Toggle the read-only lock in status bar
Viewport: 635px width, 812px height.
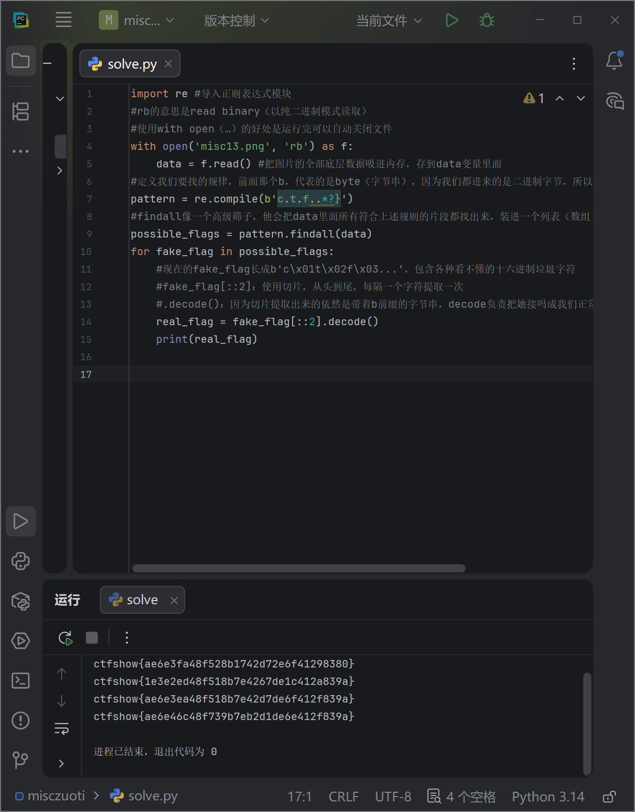click(x=609, y=797)
